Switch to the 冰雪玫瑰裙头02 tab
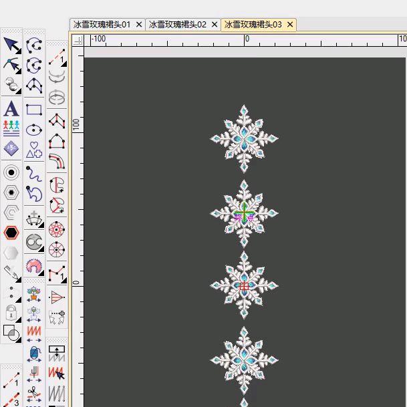407x407 pixels. click(178, 25)
